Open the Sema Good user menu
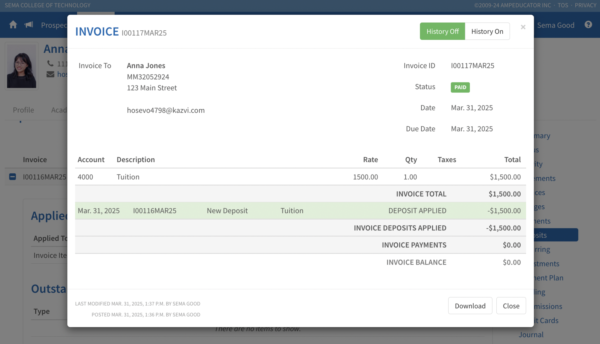The height and width of the screenshot is (344, 600). click(x=555, y=25)
